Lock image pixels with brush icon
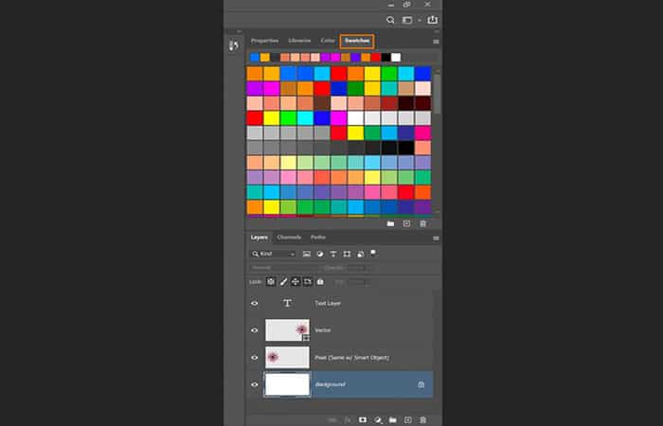Image resolution: width=663 pixels, height=426 pixels. (x=283, y=281)
